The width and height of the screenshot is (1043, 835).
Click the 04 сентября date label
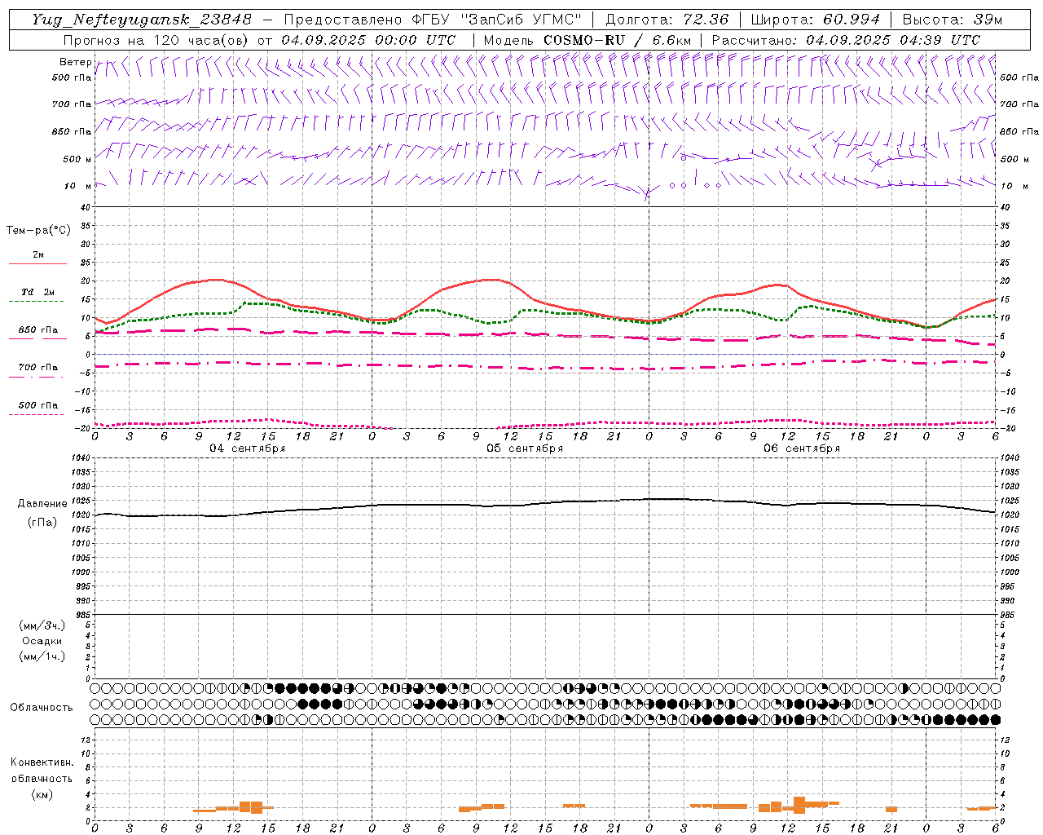[248, 448]
